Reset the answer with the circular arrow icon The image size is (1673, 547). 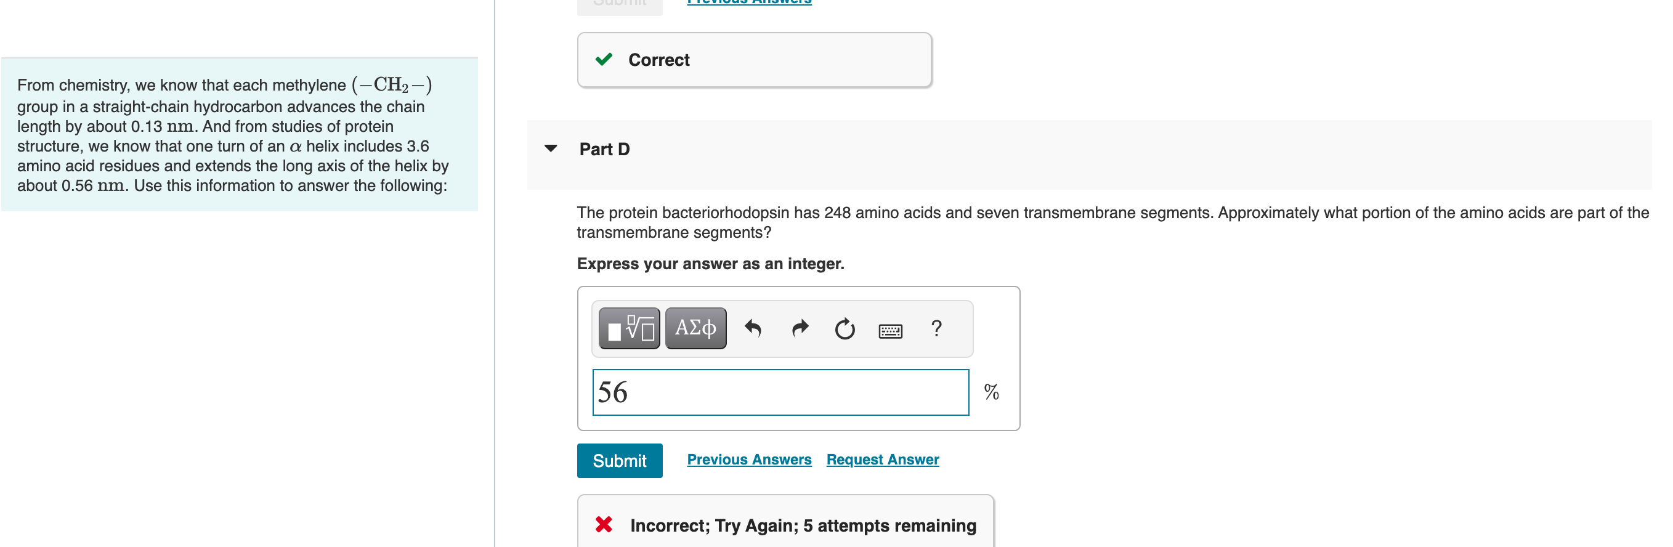[x=845, y=330]
